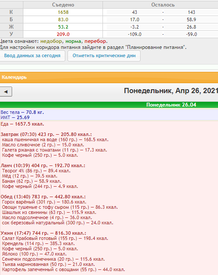
Task: Click the "Осталось" column header
Action: coord(163,5)
